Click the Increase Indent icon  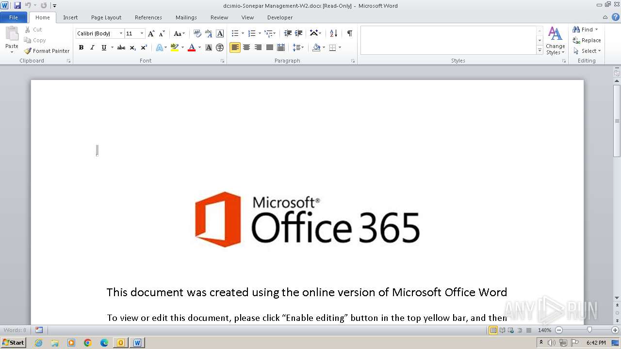click(x=299, y=33)
